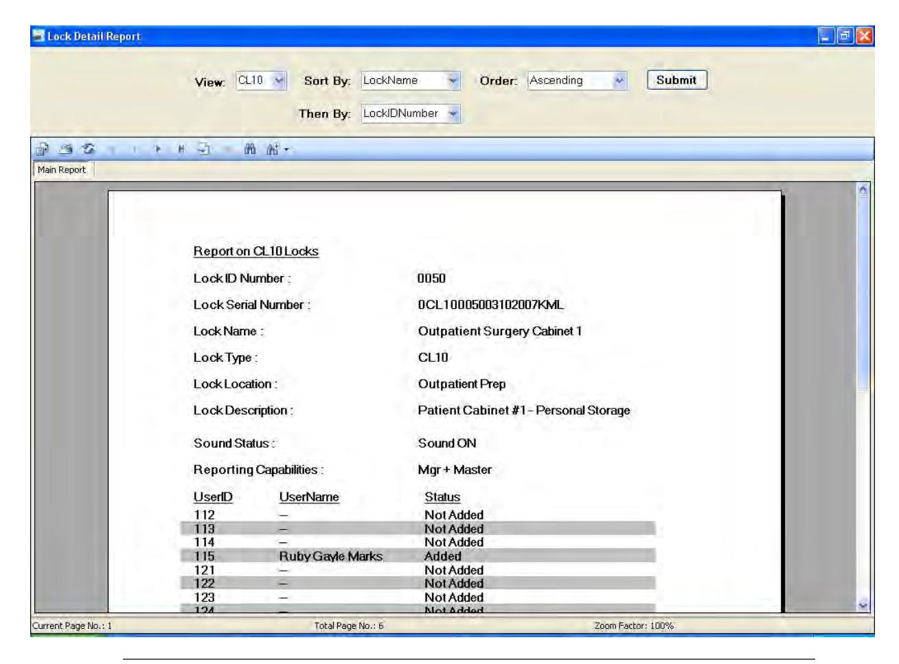Click the Status column header
The image size is (899, 664).
442,497
